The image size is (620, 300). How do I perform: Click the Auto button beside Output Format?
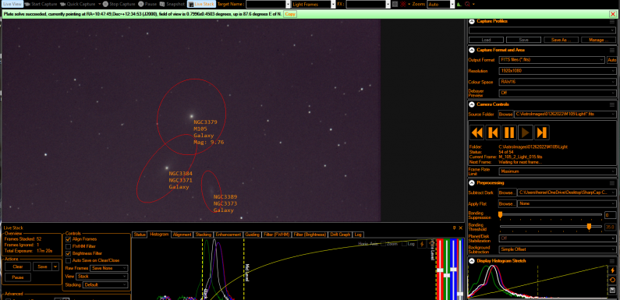[x=611, y=60]
